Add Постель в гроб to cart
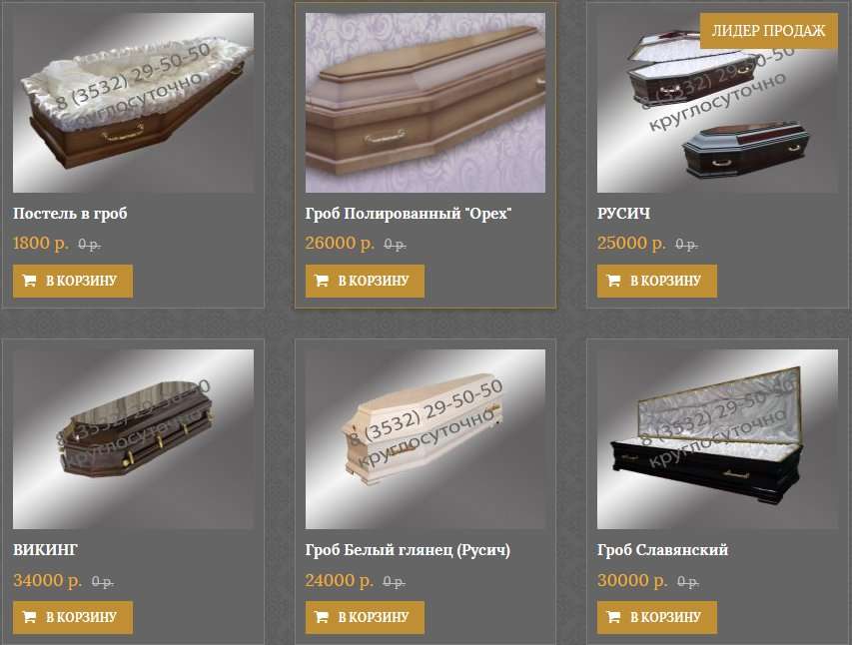Viewport: 852px width, 645px height. click(73, 281)
